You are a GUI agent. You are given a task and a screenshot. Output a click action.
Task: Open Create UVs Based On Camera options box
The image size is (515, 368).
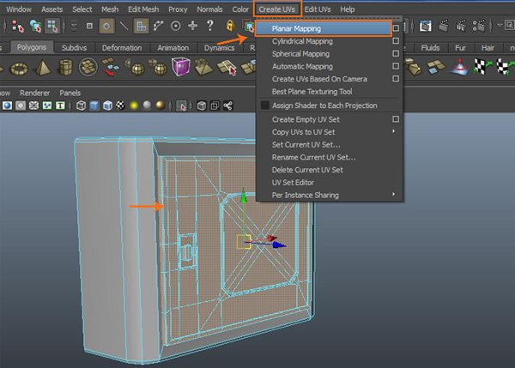click(x=396, y=79)
